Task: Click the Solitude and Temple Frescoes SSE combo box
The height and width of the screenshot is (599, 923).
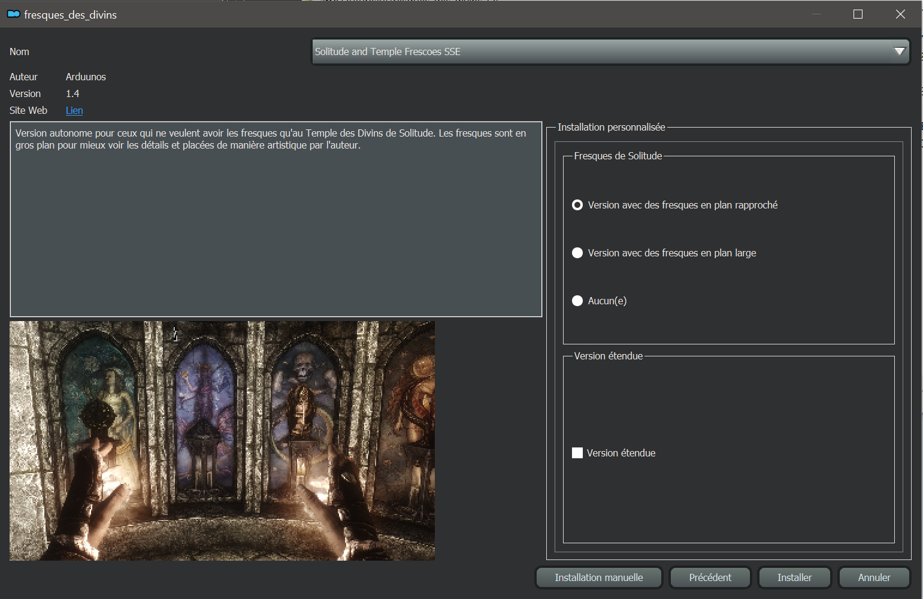Action: [x=610, y=52]
